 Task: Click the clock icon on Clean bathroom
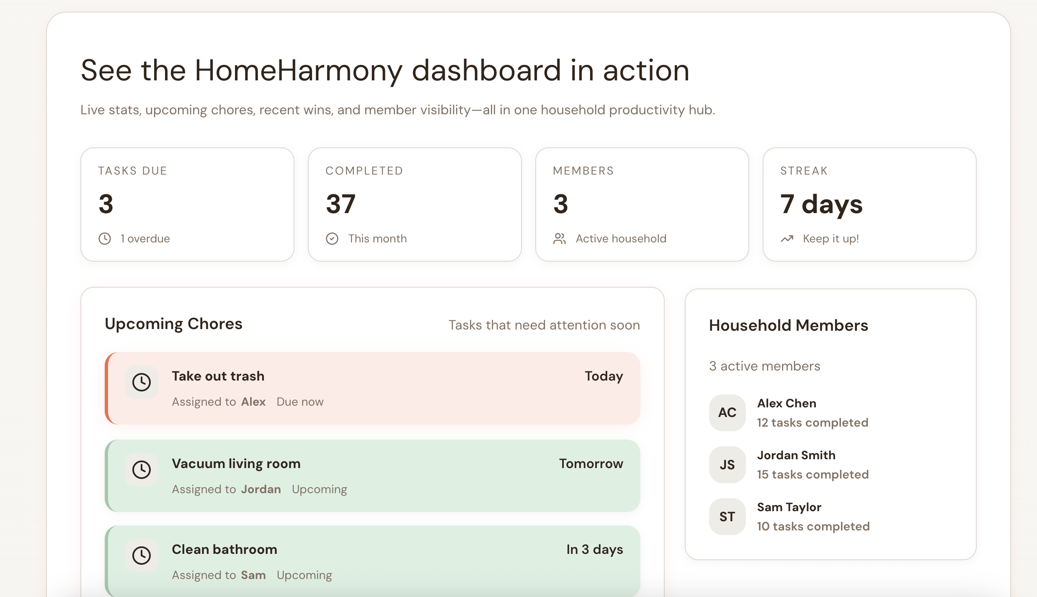(142, 556)
